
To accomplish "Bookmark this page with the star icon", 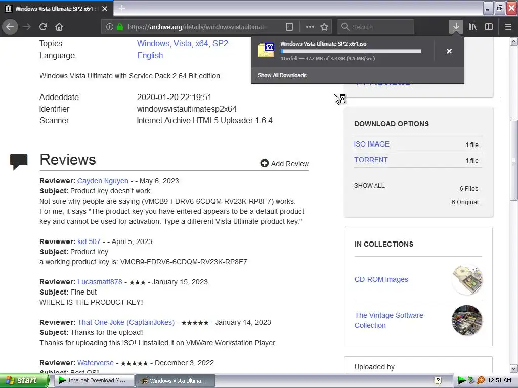I will [x=324, y=27].
